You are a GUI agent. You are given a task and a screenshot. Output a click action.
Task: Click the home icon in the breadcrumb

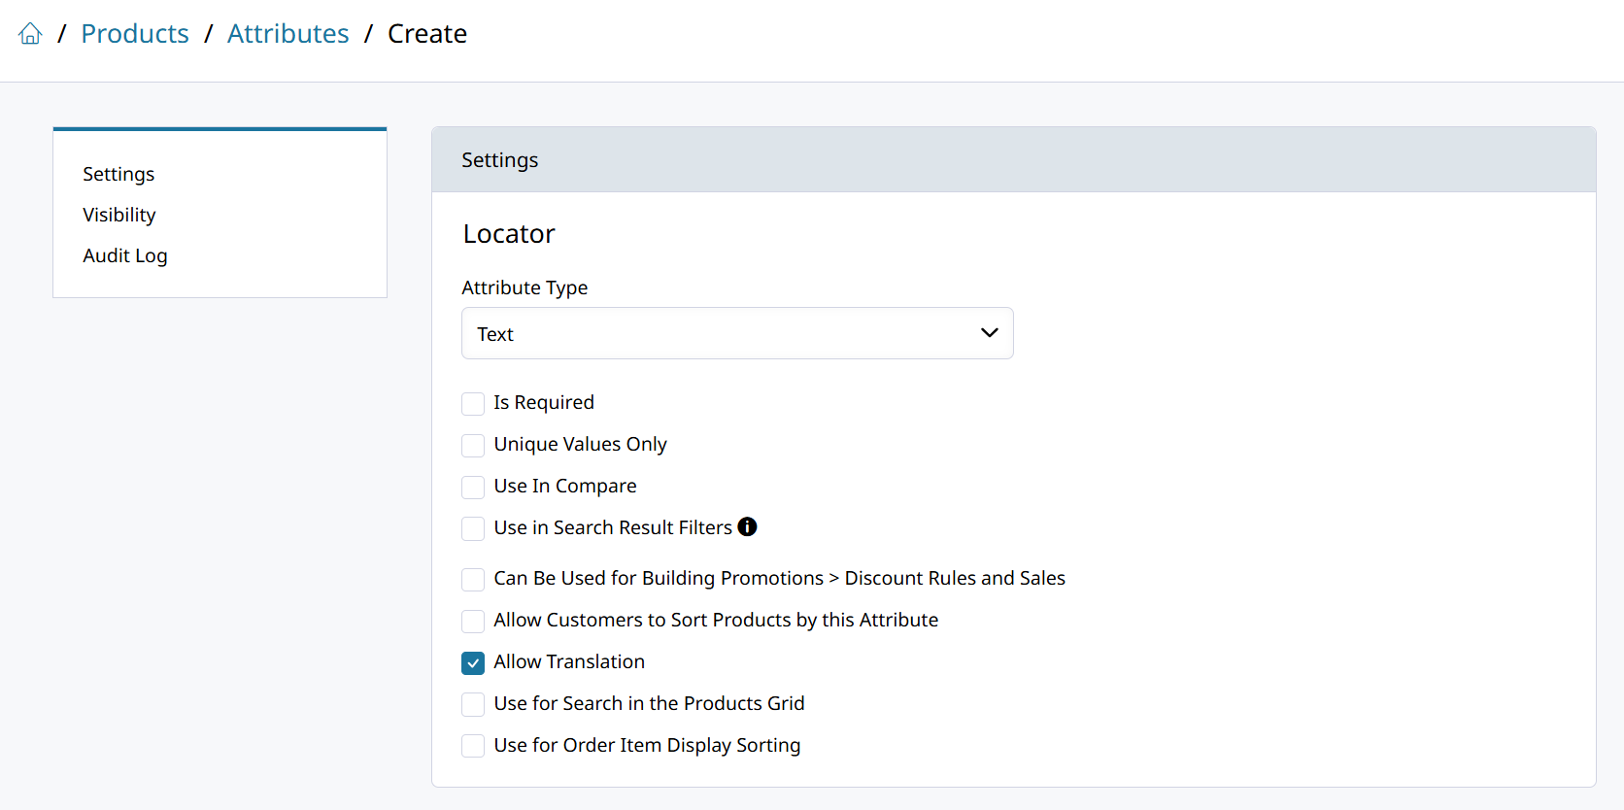click(30, 34)
